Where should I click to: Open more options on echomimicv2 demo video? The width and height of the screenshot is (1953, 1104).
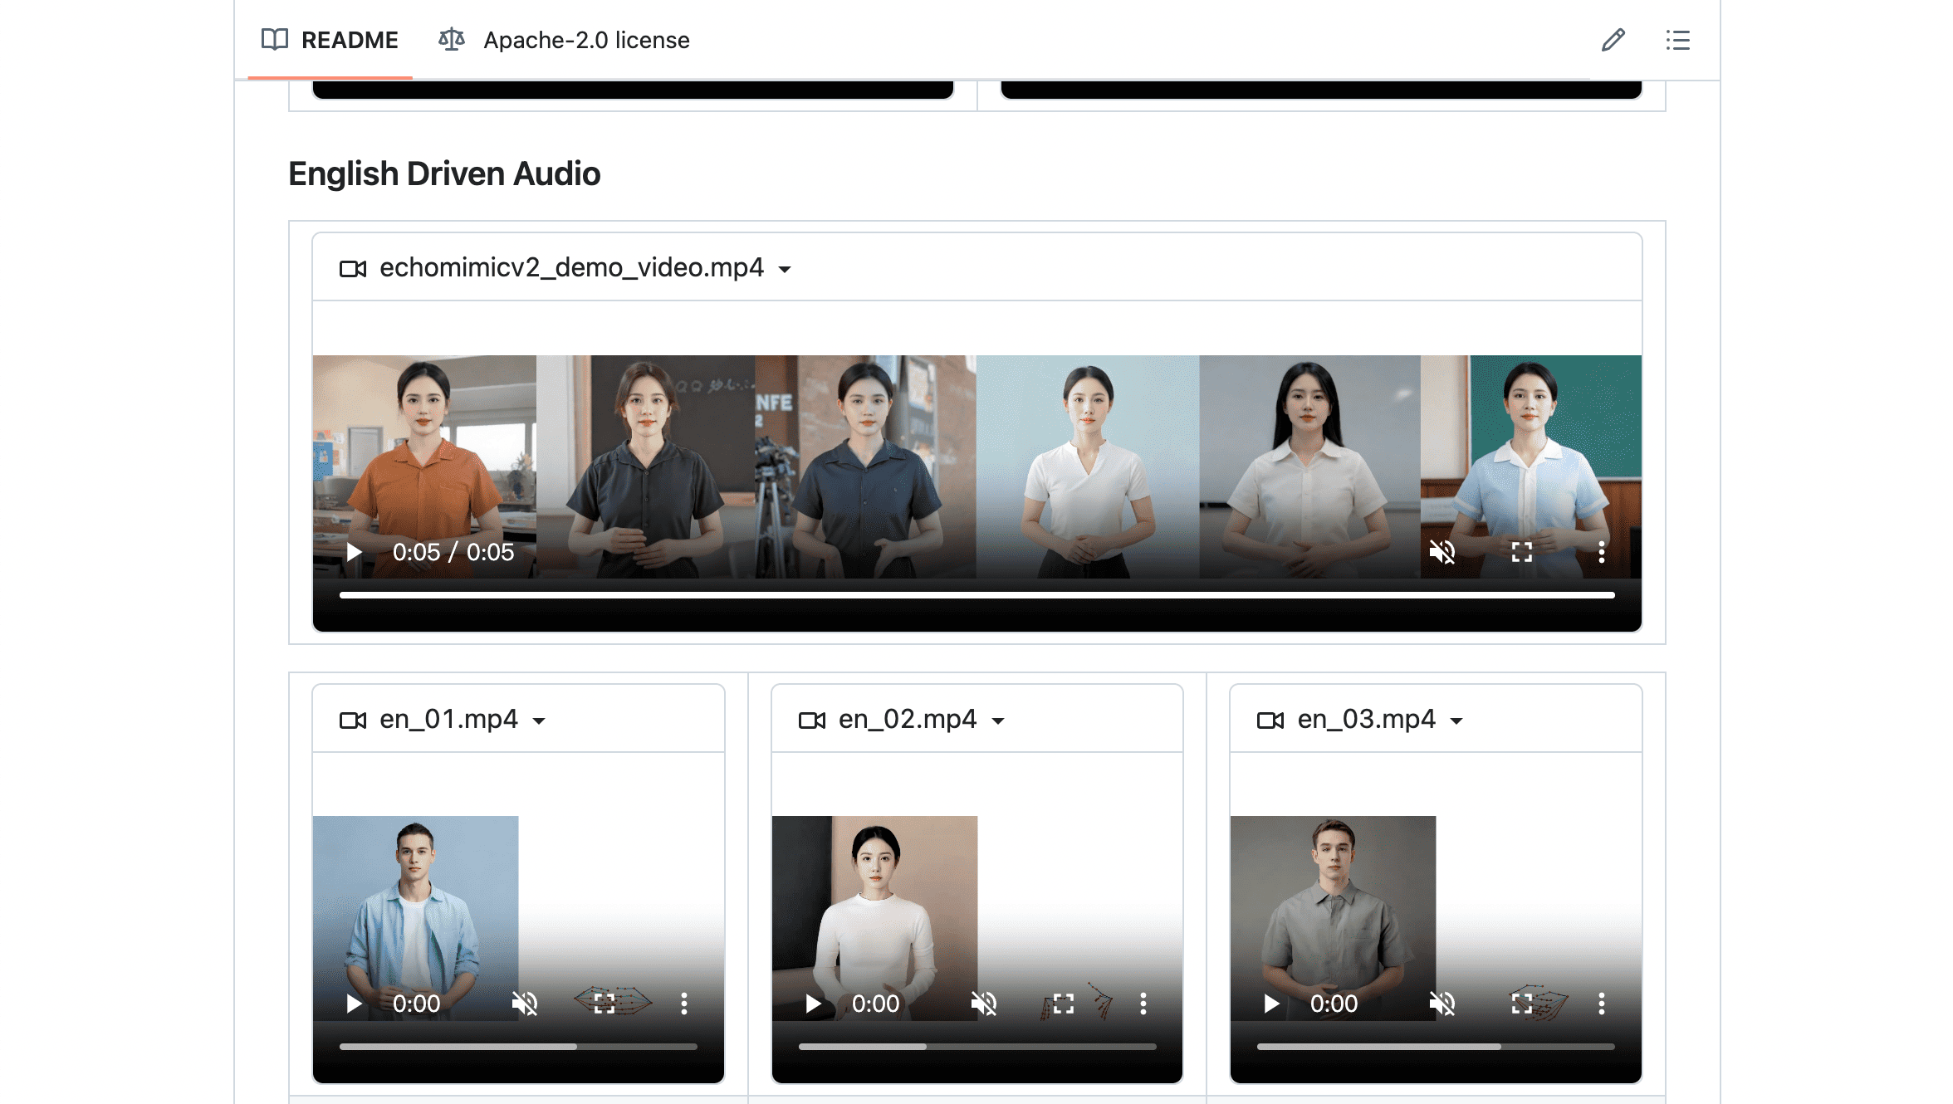[1601, 552]
